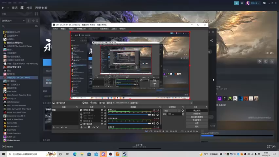Toggle visibility of 显示器采集 source
279x157 pixels.
point(102,124)
